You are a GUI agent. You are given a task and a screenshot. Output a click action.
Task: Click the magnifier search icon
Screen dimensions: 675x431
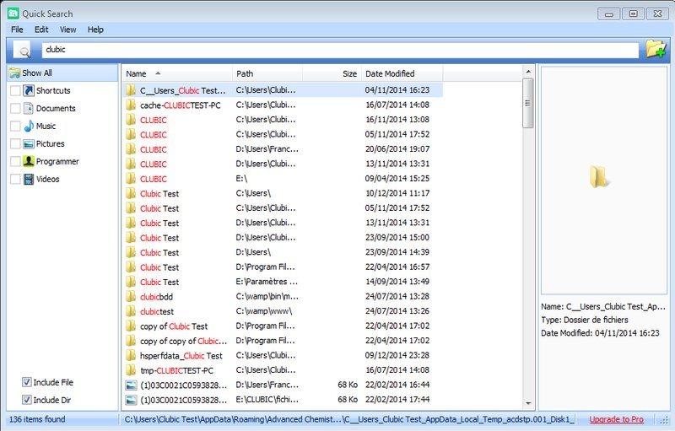(x=23, y=50)
